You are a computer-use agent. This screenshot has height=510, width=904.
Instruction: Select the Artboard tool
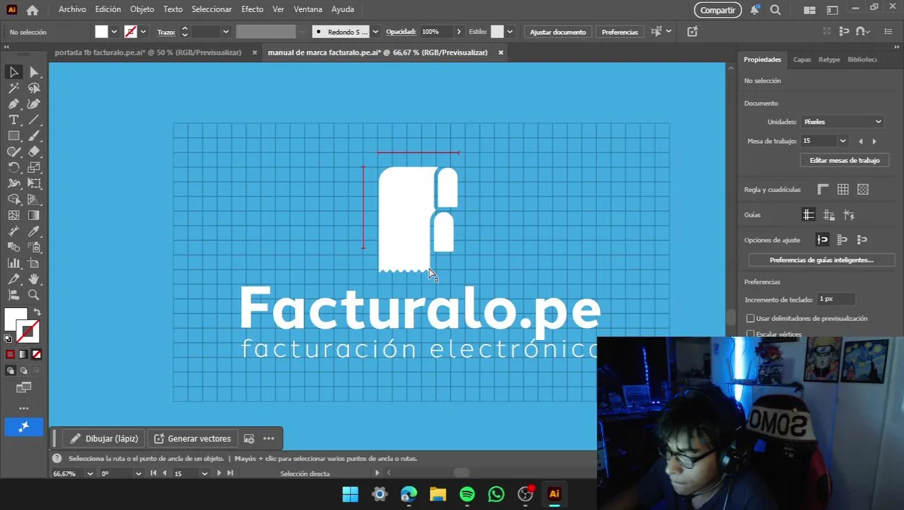(34, 263)
